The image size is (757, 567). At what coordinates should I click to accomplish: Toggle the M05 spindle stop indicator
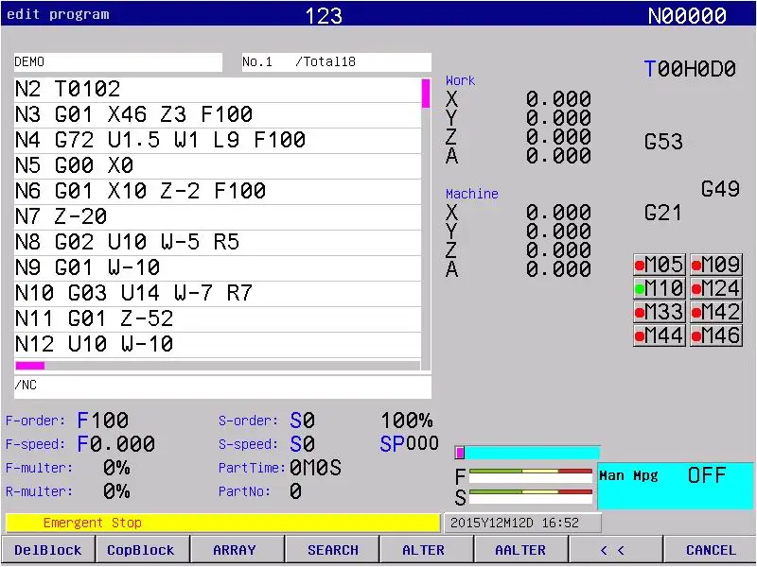tap(659, 265)
